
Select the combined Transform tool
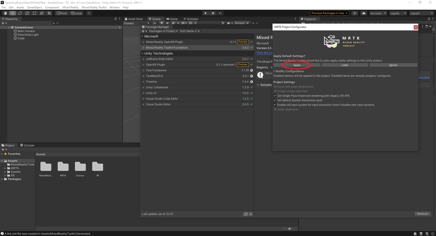tap(41, 13)
